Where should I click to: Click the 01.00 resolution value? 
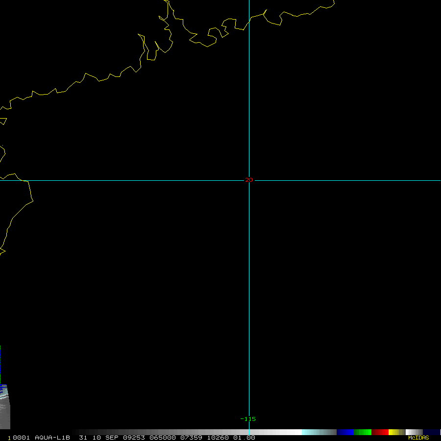pyautogui.click(x=244, y=438)
